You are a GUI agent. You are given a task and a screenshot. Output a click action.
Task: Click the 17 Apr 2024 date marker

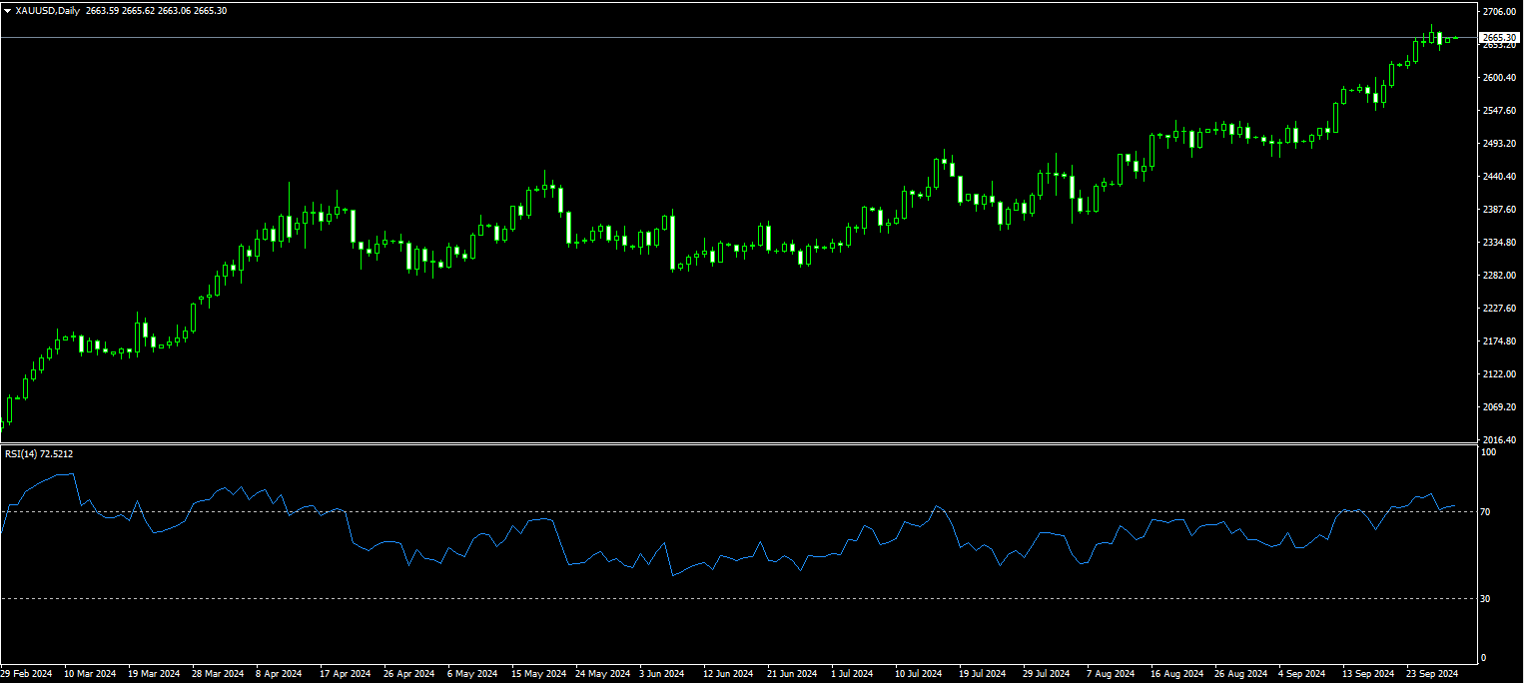pos(346,674)
